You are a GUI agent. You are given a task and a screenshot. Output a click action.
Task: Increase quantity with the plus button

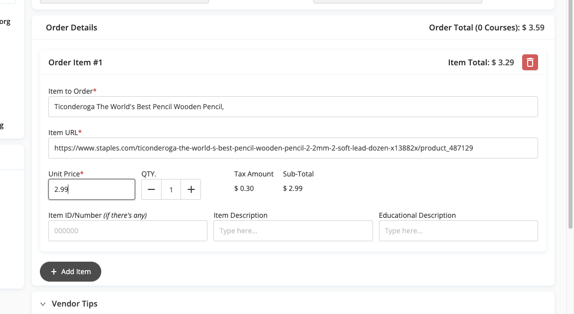pos(191,189)
